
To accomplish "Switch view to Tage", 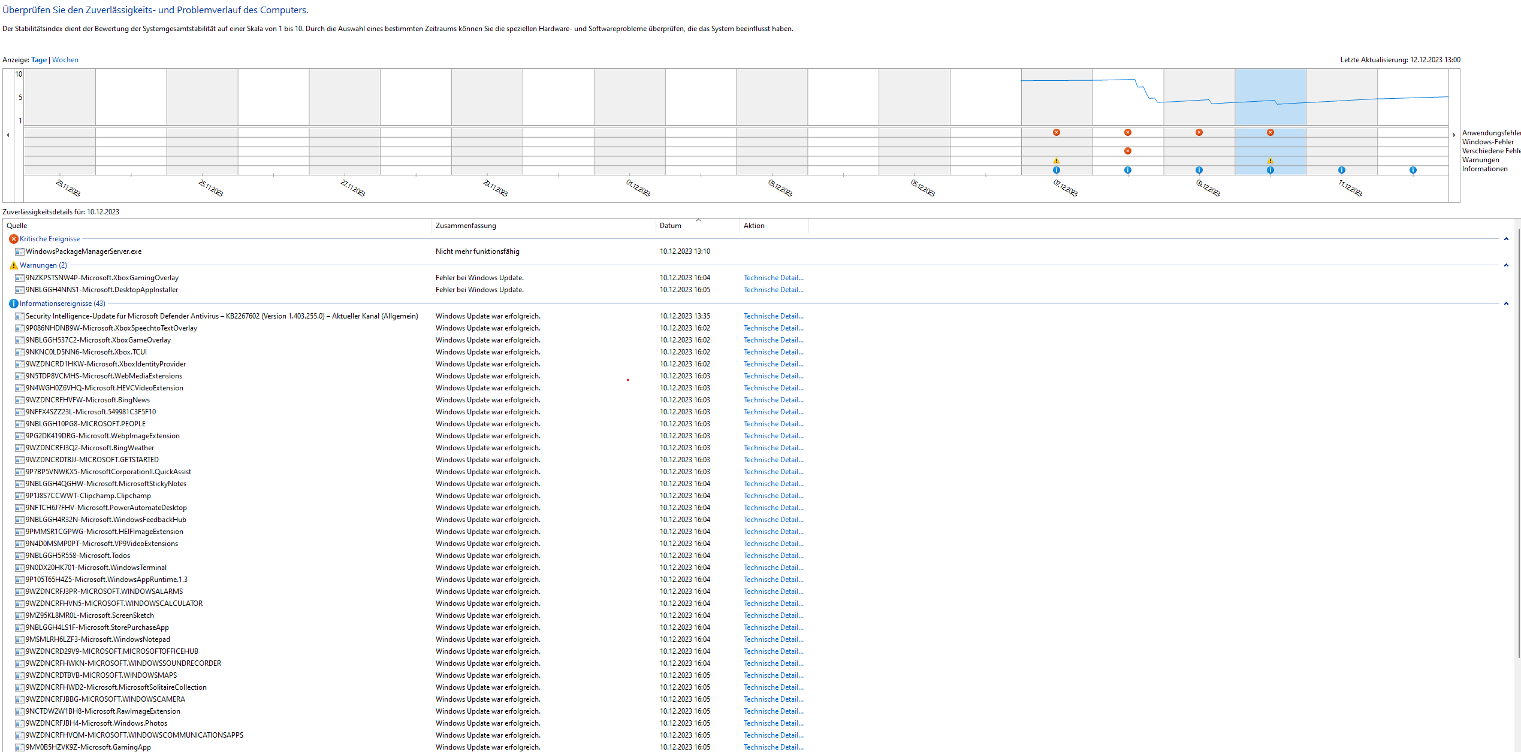I will [x=39, y=60].
